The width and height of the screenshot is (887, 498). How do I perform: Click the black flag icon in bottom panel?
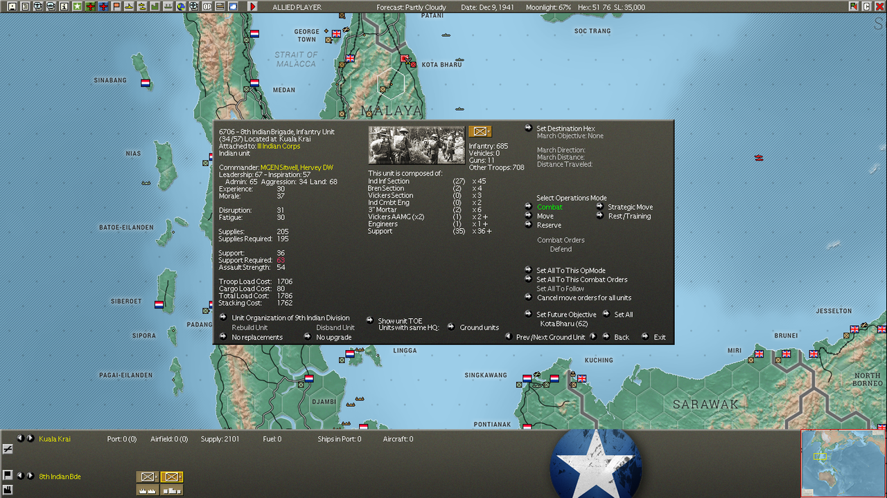coord(8,475)
